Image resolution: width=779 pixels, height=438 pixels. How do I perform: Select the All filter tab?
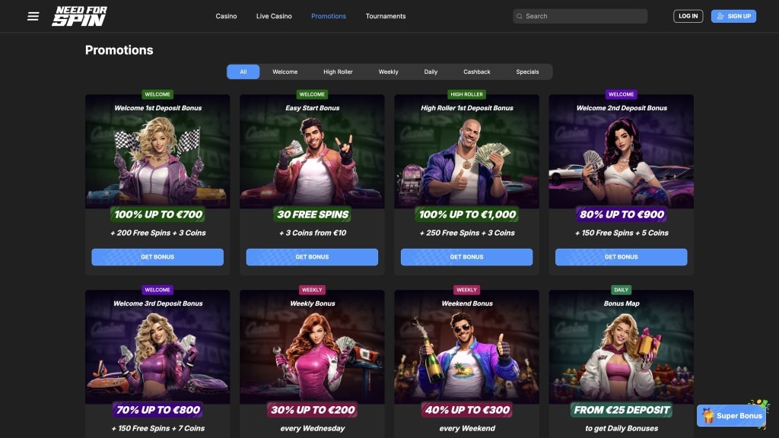click(x=243, y=71)
